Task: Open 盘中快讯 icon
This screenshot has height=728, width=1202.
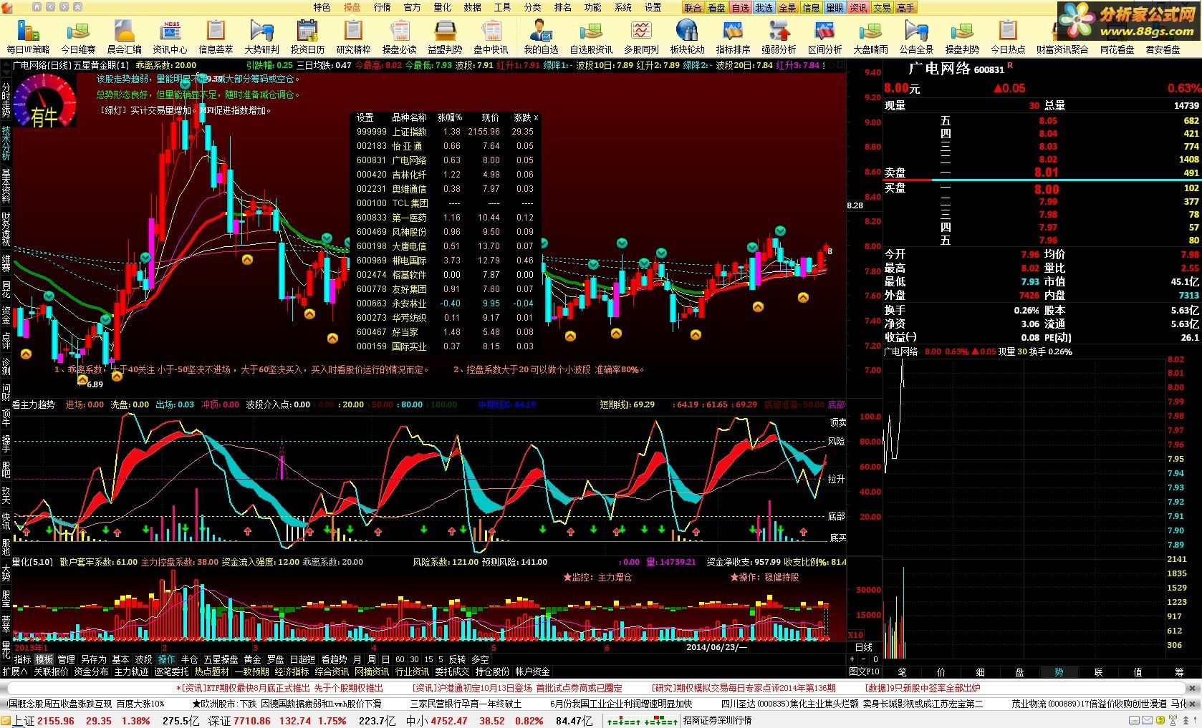Action: click(491, 37)
